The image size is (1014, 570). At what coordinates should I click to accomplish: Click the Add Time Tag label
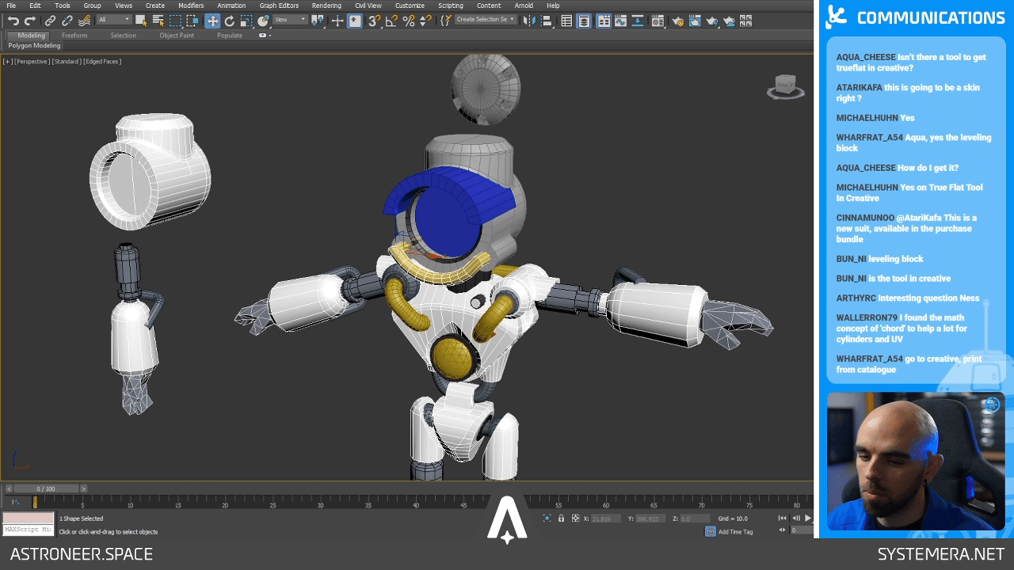coord(735,532)
